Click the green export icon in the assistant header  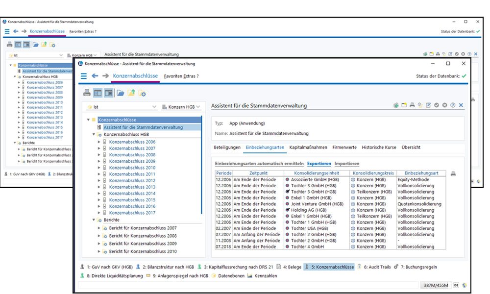click(x=396, y=105)
